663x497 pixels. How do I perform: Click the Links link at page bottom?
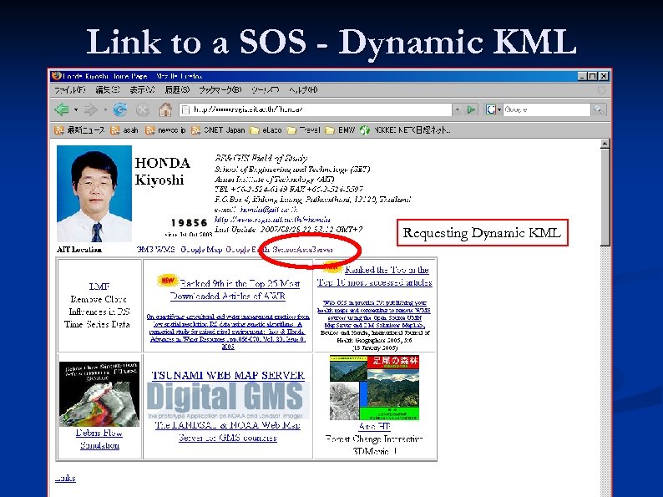point(65,479)
